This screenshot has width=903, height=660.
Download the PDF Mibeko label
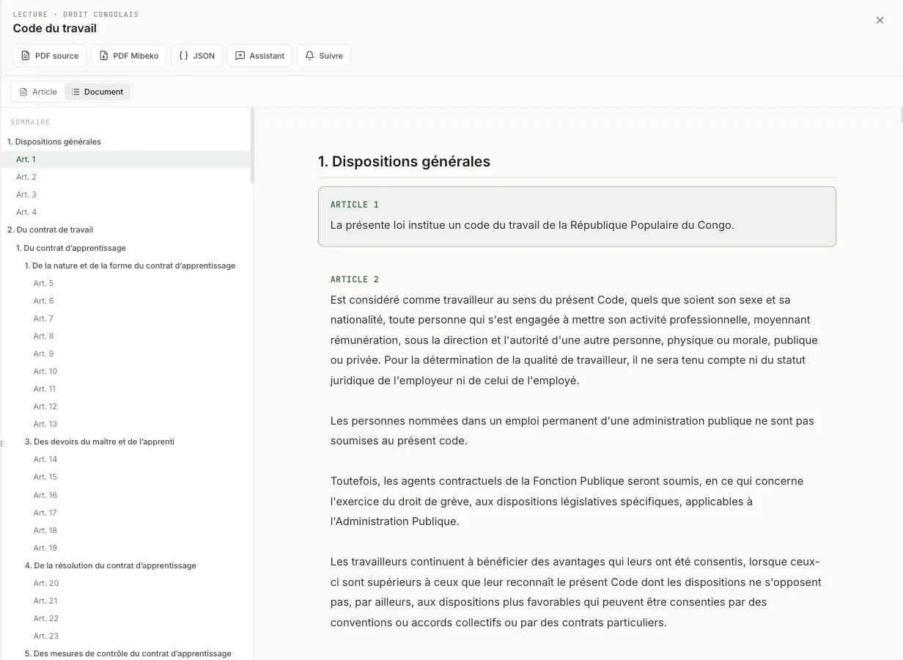click(x=136, y=56)
